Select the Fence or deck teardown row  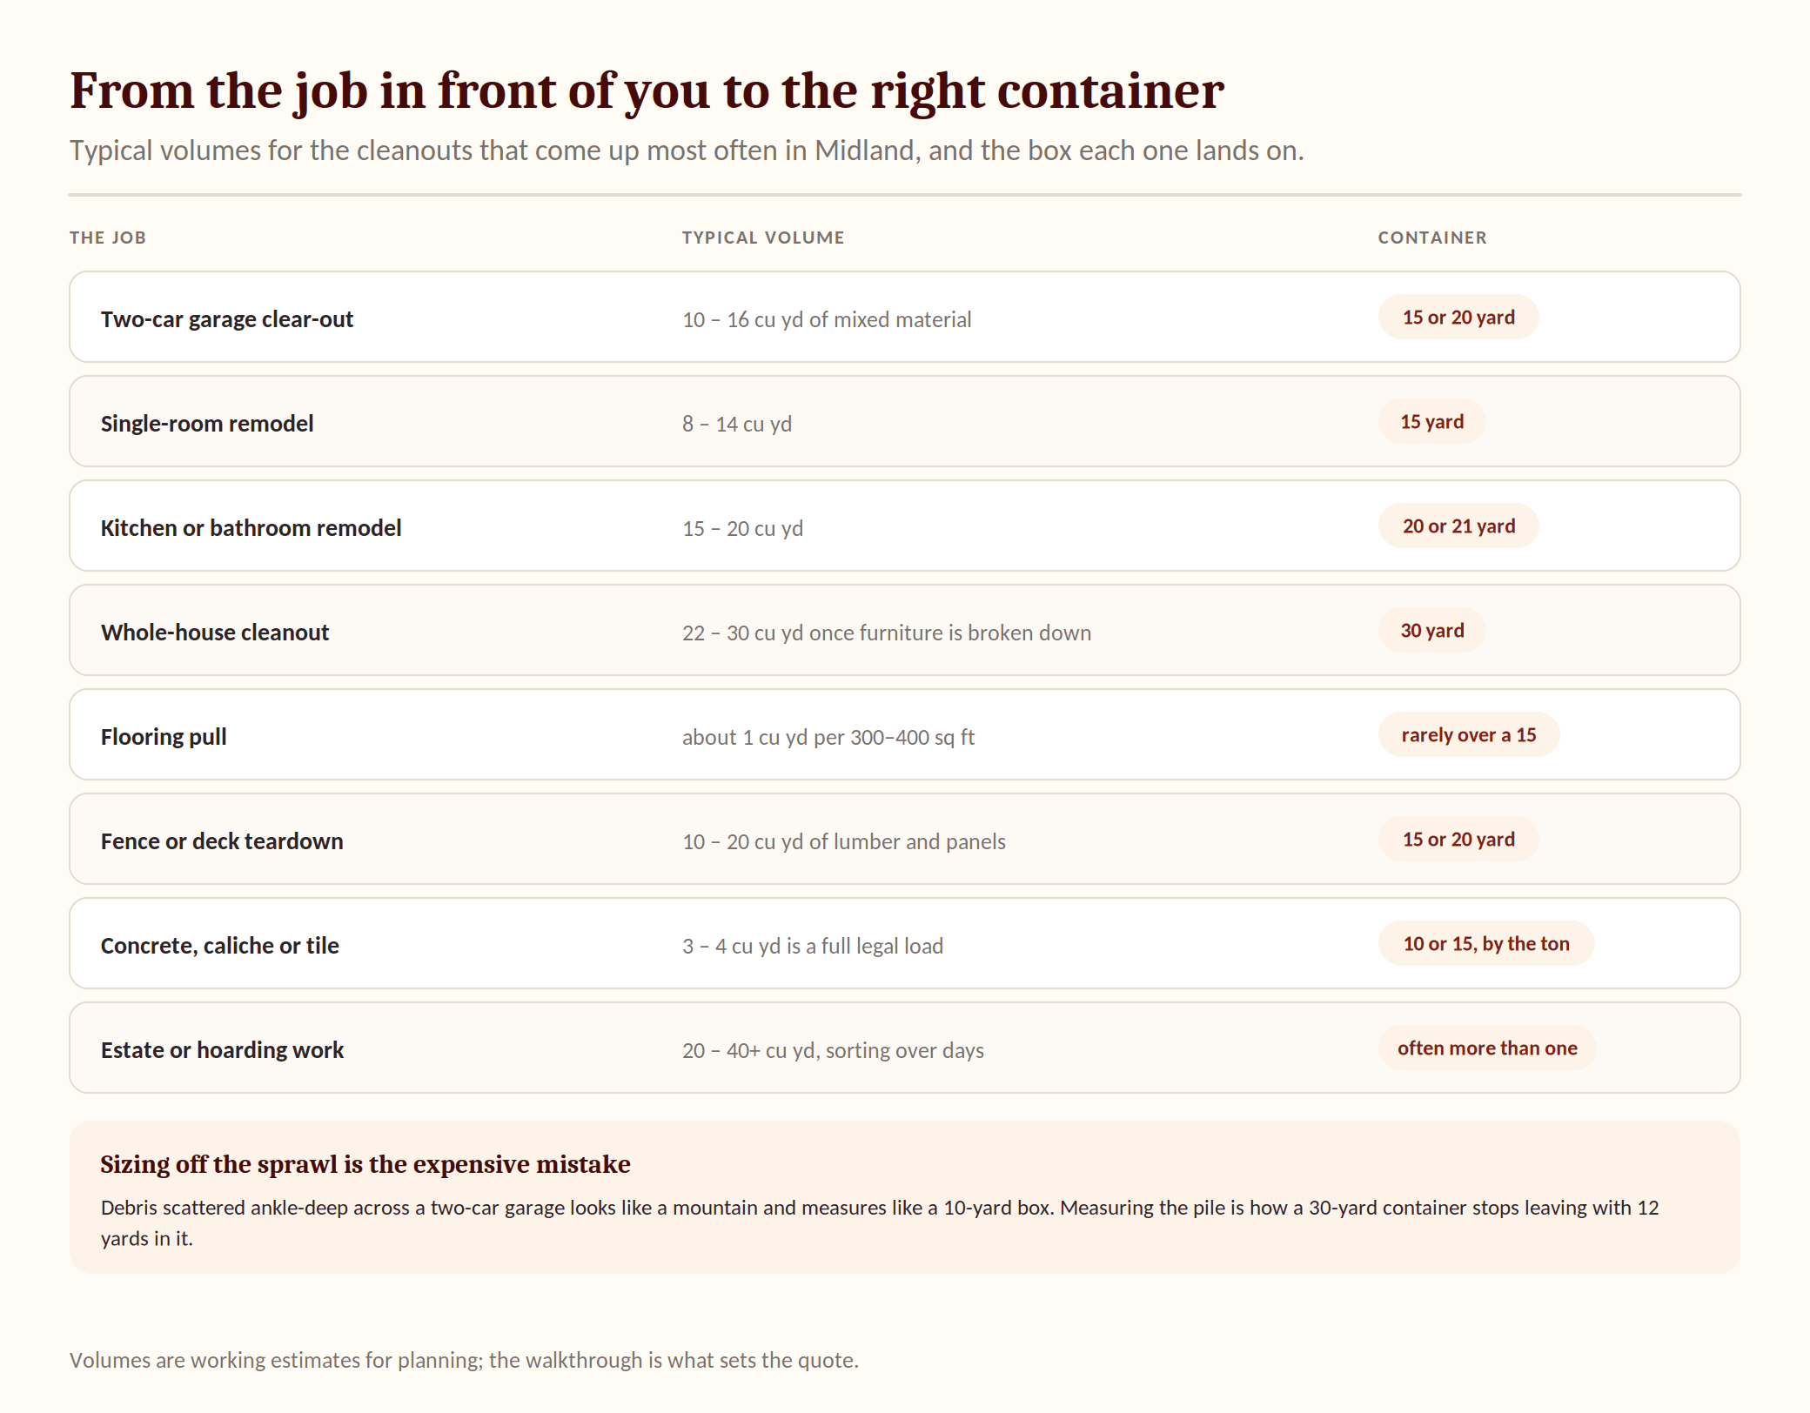pyautogui.click(x=904, y=839)
